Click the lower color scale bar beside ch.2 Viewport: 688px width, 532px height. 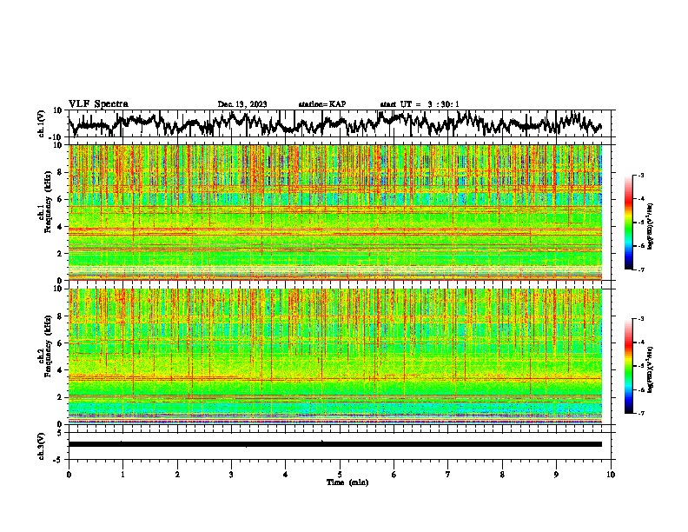(629, 366)
